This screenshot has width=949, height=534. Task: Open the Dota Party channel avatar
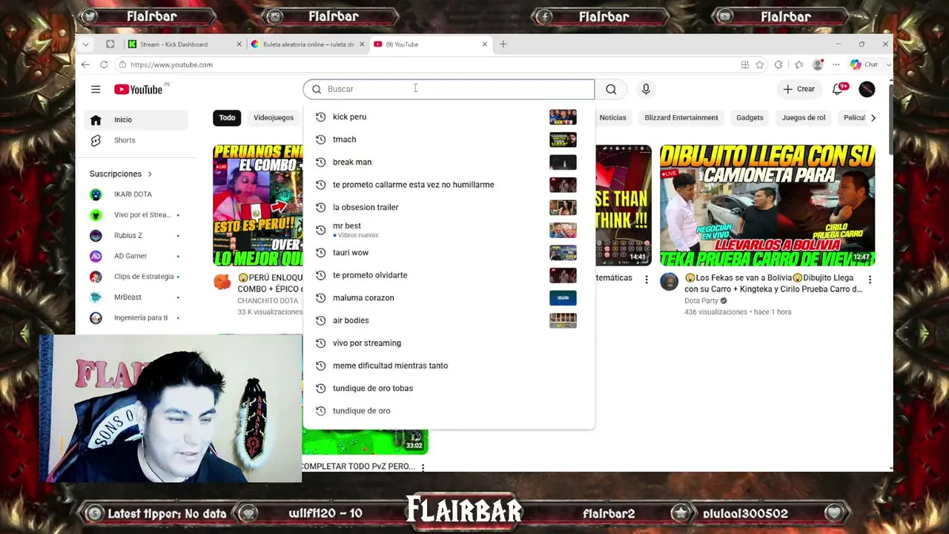(669, 282)
